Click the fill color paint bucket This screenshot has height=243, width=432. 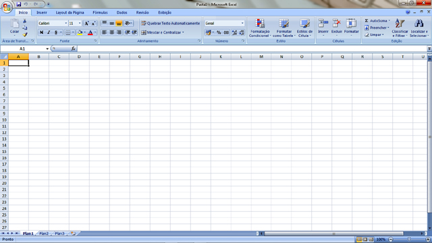pos(80,32)
